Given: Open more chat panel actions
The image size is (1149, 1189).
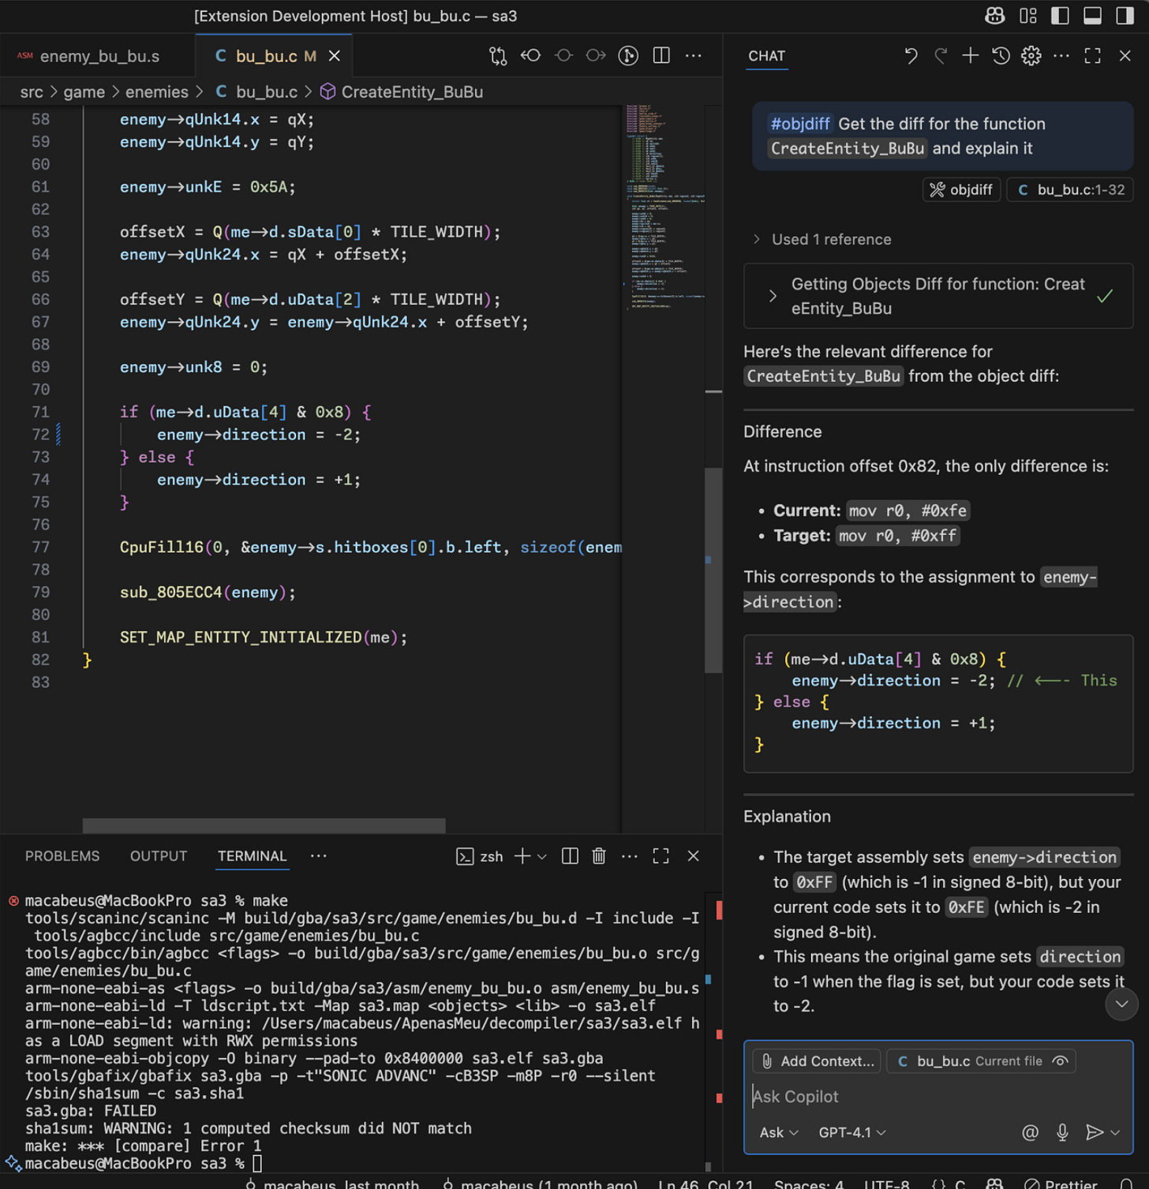Looking at the screenshot, I should [x=1061, y=55].
